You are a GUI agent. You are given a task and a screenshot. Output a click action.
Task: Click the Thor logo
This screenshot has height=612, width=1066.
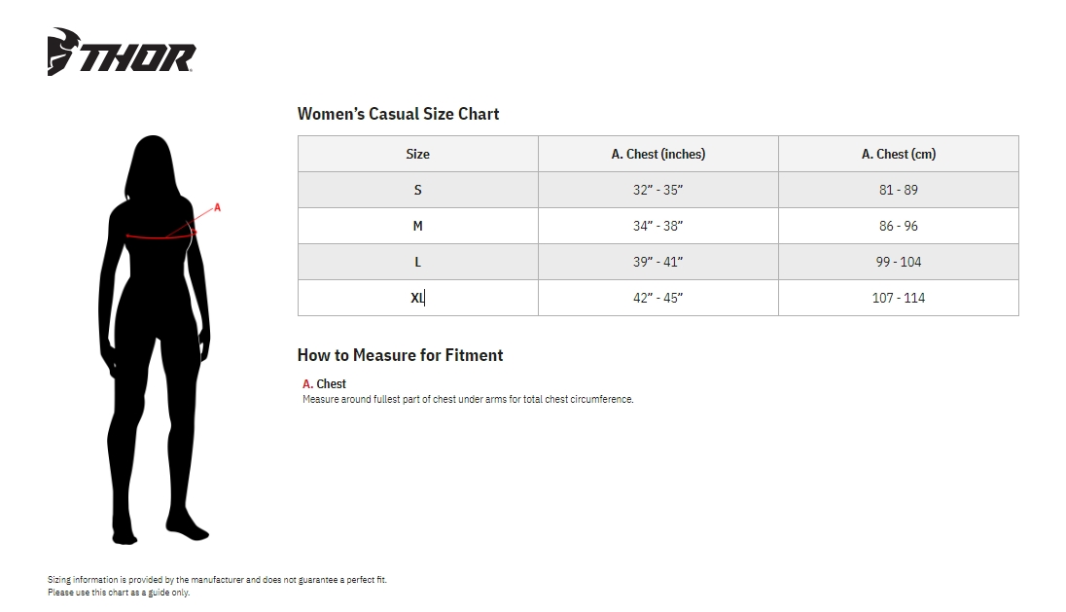pos(121,54)
